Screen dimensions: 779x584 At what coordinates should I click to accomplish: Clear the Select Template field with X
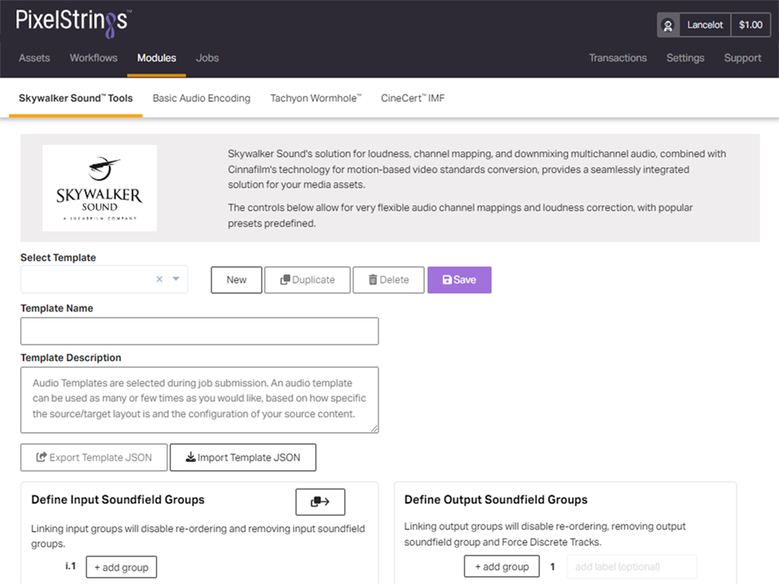coord(160,279)
